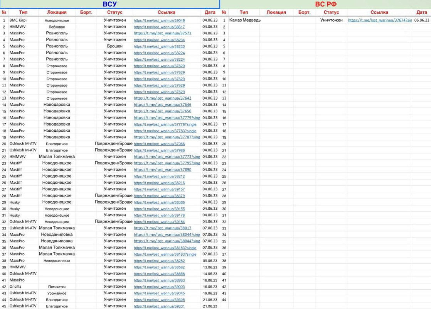Select the 06.06.23 date in ВС РФ table
The height and width of the screenshot is (309, 431).
tap(422, 20)
